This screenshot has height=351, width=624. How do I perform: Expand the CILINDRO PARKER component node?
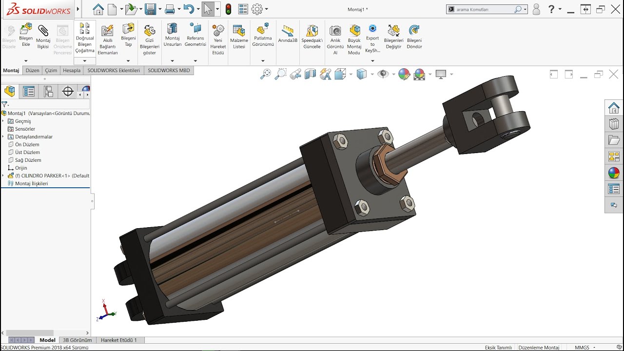point(3,175)
